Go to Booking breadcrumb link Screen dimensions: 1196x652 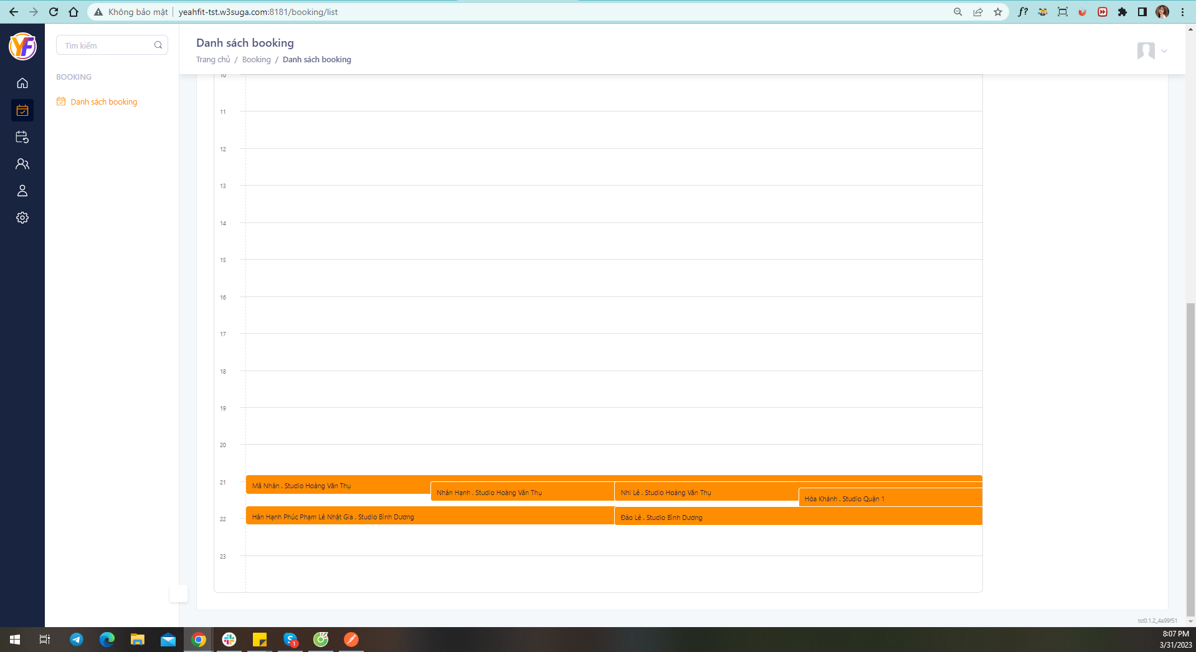tap(256, 60)
